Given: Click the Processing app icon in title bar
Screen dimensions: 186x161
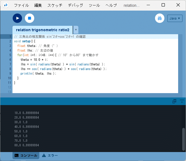Looking at the screenshot, I should coord(6,5).
